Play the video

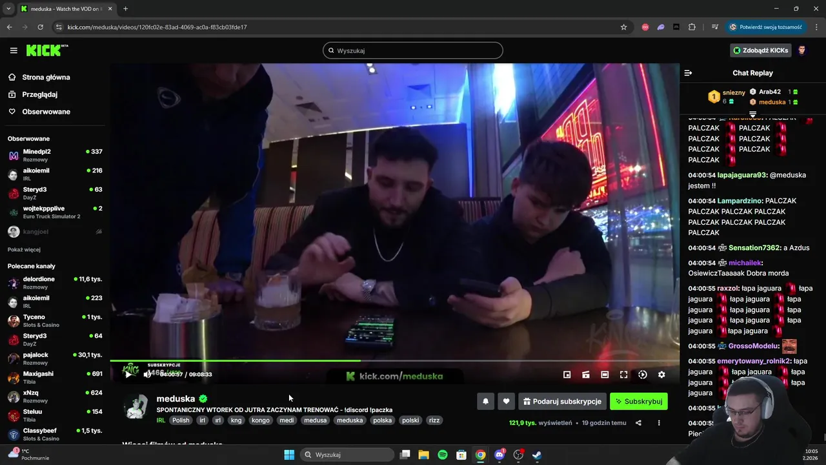[x=128, y=374]
